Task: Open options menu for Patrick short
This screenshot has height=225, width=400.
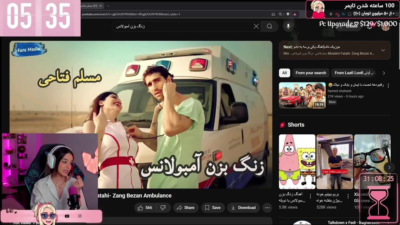Action: 310,196
